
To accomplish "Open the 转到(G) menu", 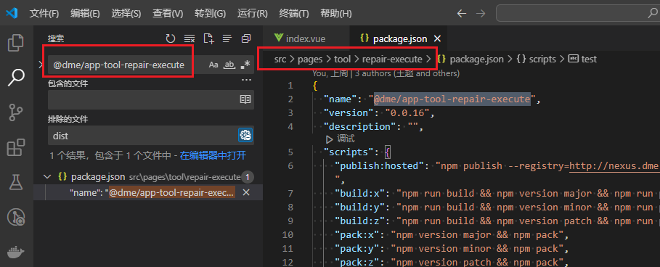I will [210, 14].
